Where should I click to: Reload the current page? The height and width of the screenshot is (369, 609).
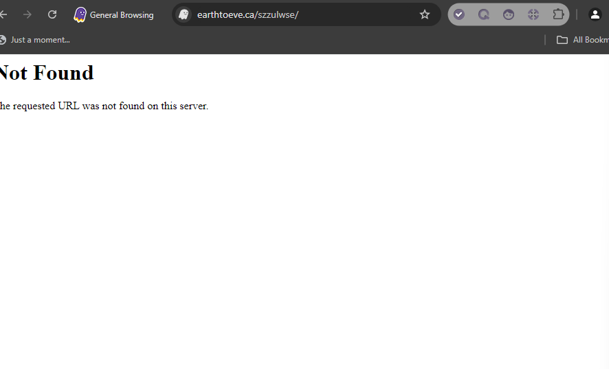click(52, 14)
